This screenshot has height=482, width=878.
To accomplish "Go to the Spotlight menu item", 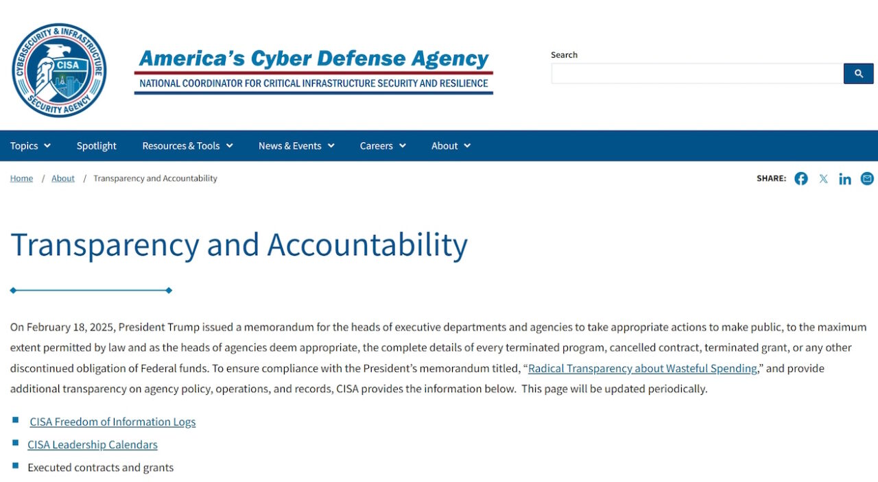I will tap(97, 146).
